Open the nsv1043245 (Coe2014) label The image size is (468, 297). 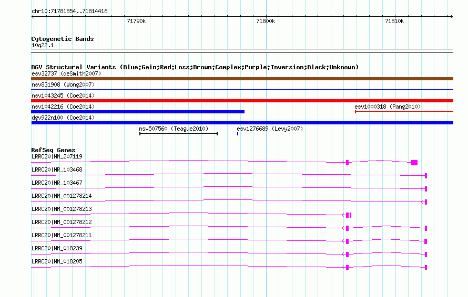tap(63, 96)
